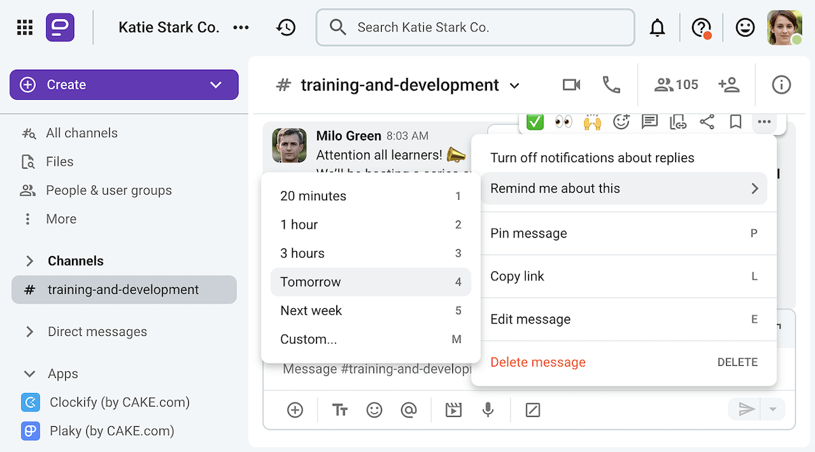Open send options via the arrow next to send
815x452 pixels.
772,410
